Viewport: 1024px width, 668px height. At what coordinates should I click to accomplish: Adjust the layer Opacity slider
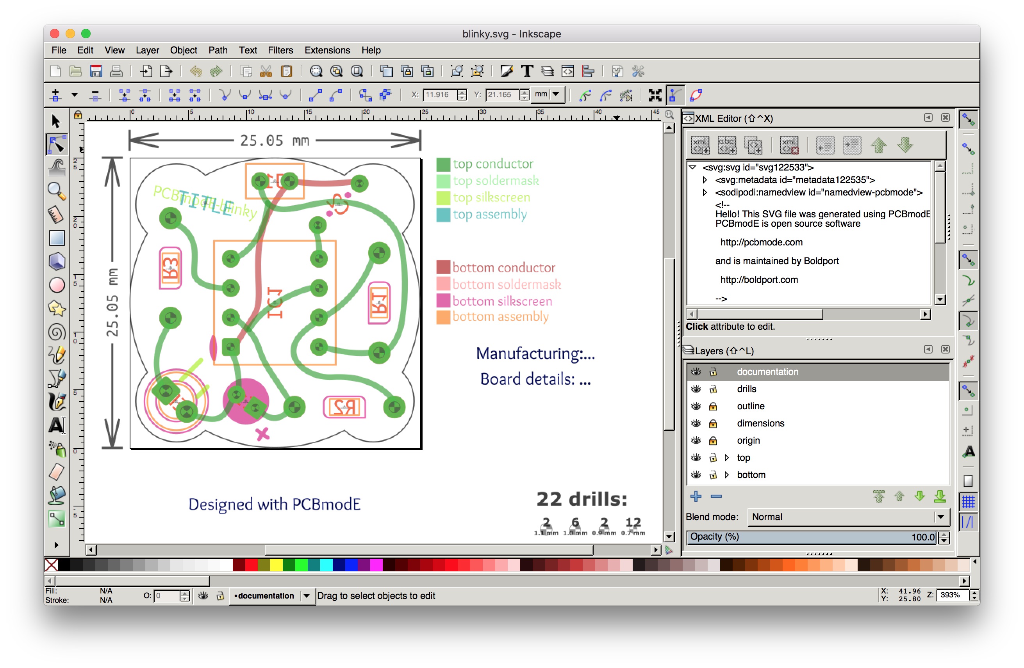(812, 537)
